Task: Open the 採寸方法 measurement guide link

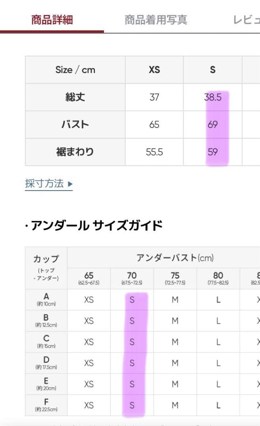Action: coord(43,183)
